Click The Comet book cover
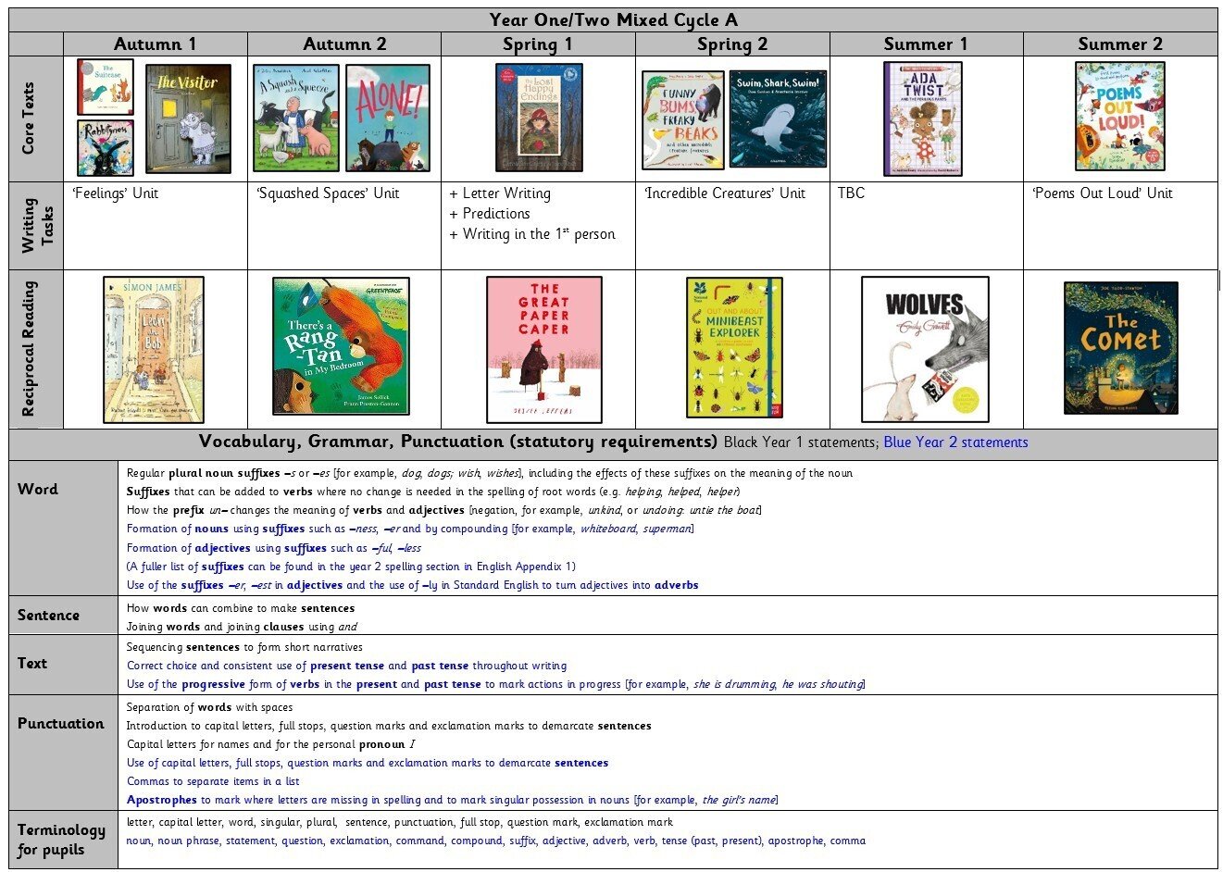1223x872 pixels. [1121, 348]
